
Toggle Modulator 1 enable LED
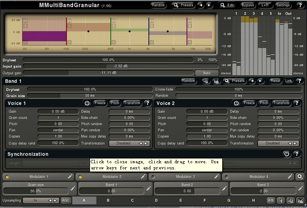pyautogui.click(x=7, y=177)
